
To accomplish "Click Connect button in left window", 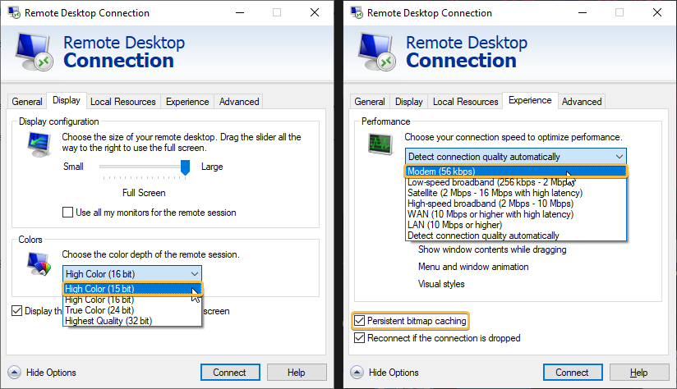I will coord(230,373).
